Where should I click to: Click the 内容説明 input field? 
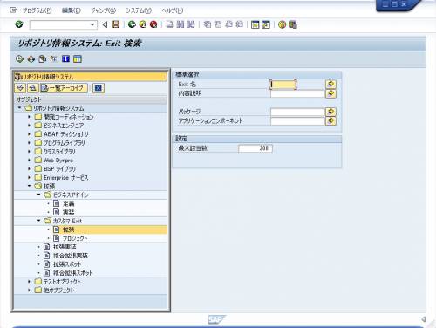tap(297, 93)
